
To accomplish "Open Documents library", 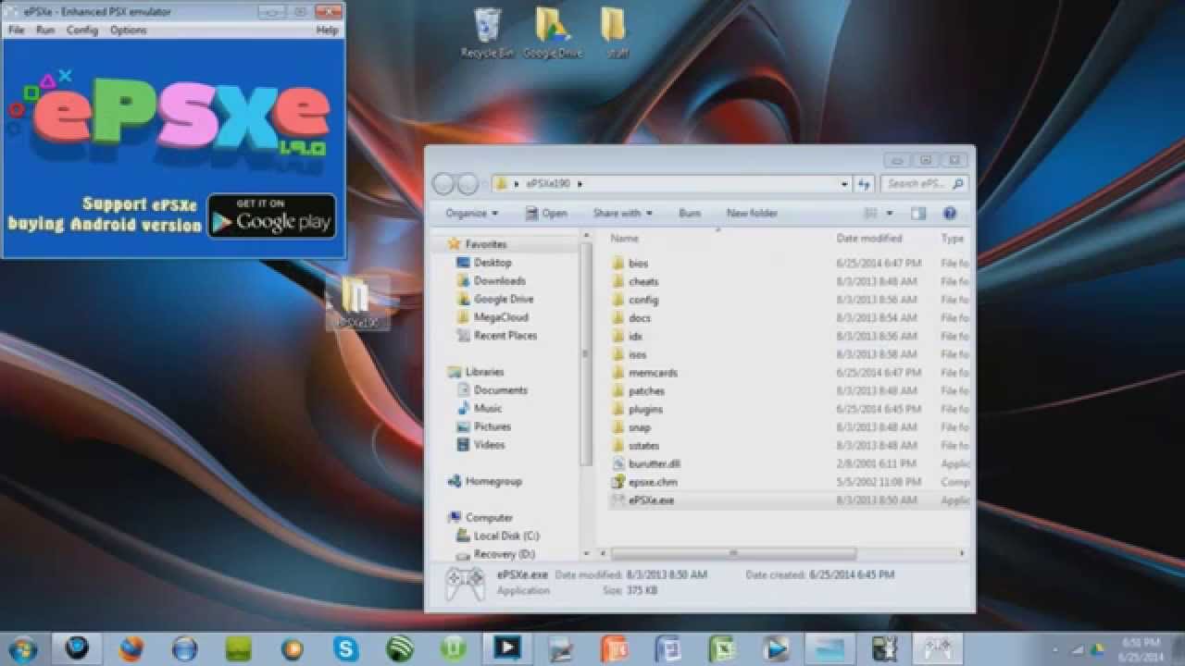I will click(x=493, y=390).
